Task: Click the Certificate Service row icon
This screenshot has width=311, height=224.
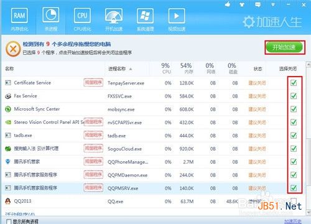Action: point(8,83)
